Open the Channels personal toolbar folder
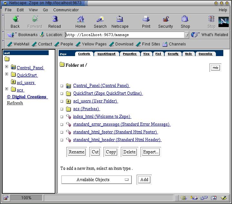This screenshot has height=204, width=232. click(x=174, y=44)
